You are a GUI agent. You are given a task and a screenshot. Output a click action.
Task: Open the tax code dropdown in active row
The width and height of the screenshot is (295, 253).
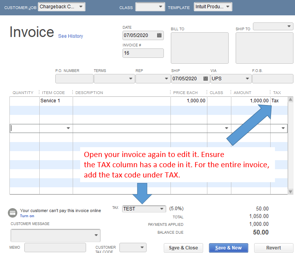[x=283, y=128]
